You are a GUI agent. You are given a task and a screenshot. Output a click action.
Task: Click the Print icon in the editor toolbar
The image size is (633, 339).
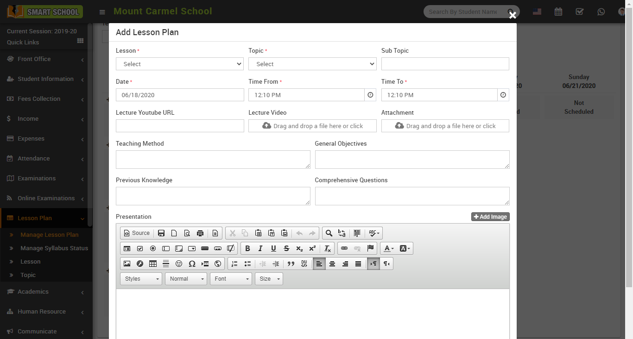pos(200,233)
